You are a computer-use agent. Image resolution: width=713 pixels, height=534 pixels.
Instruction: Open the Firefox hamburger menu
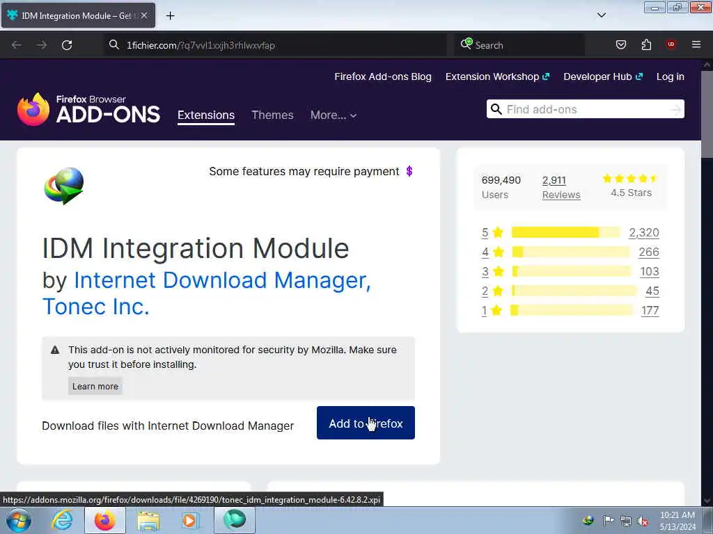(x=696, y=44)
